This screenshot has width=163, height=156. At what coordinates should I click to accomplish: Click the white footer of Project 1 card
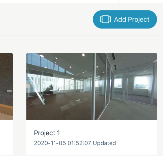tap(92, 138)
